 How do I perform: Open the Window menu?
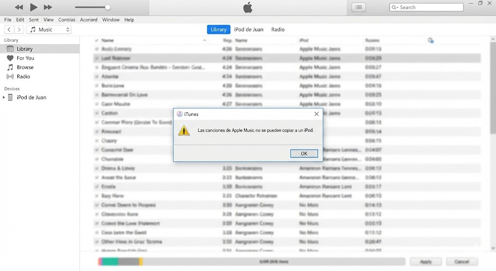click(x=111, y=19)
